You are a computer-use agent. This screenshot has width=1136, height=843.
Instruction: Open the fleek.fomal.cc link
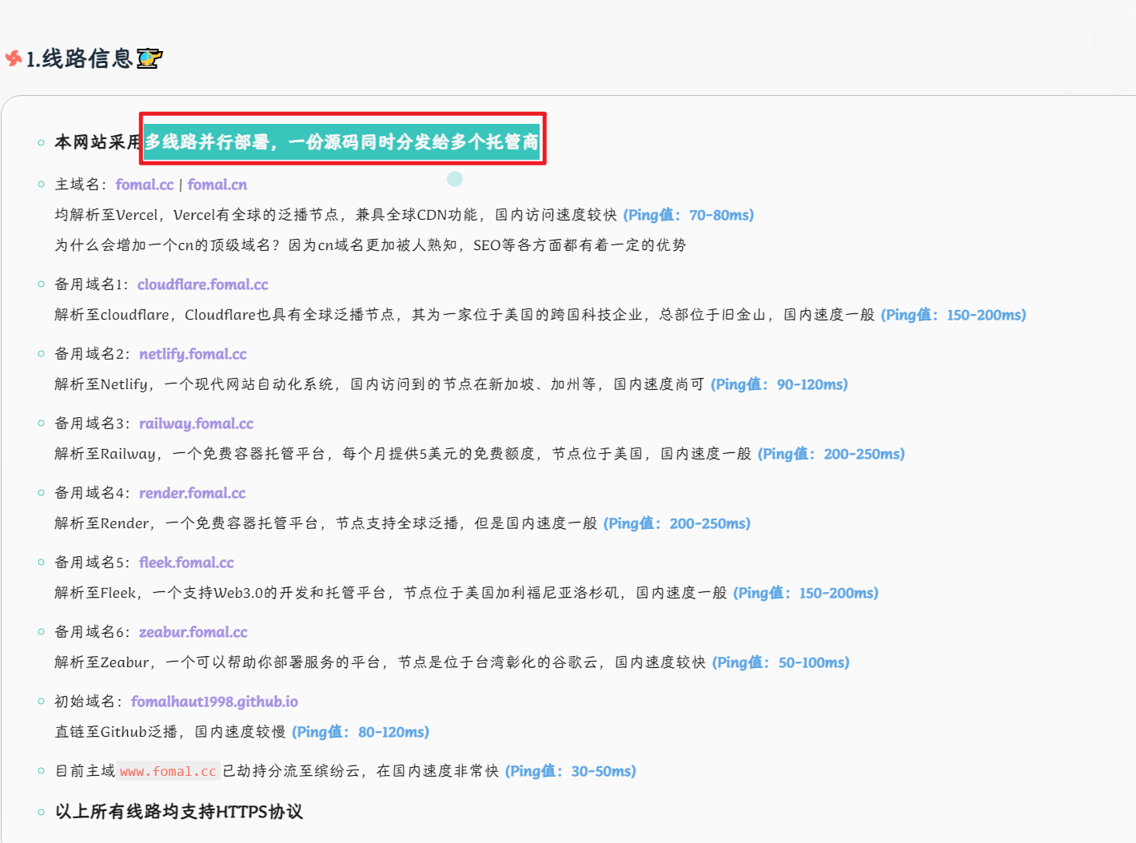[186, 563]
